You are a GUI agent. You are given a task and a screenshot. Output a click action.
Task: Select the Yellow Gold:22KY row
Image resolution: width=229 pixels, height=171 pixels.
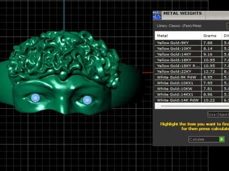click(x=192, y=71)
